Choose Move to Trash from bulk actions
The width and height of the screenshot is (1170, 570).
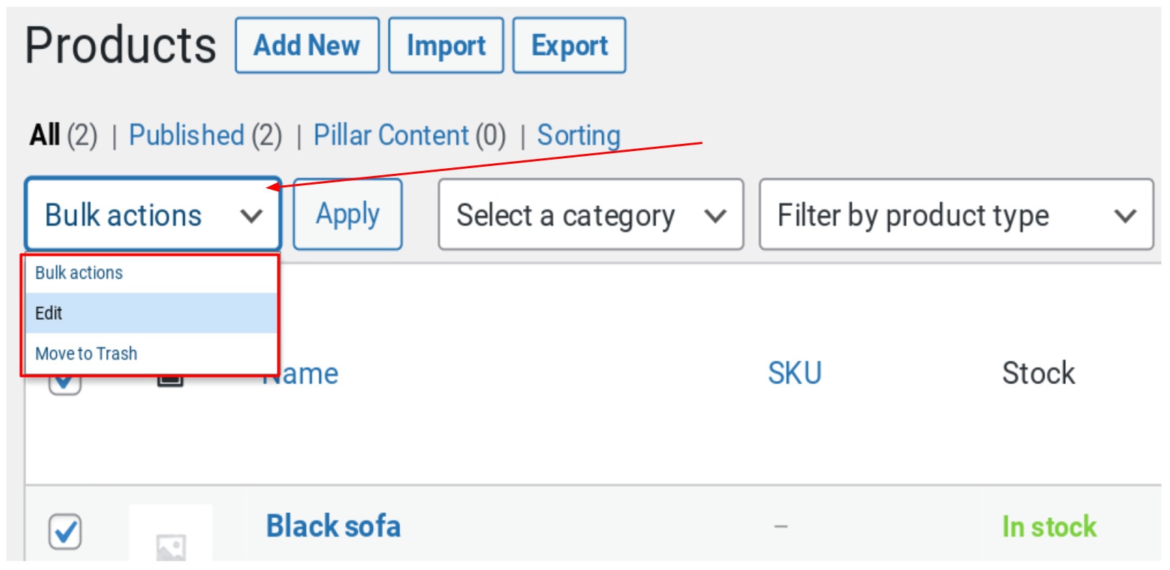pyautogui.click(x=86, y=353)
